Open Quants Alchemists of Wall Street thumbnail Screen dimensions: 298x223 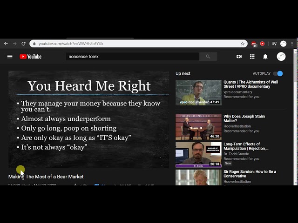pos(198,92)
